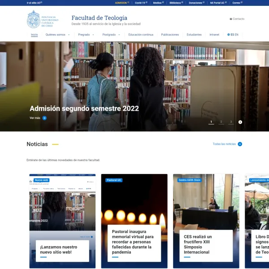The height and width of the screenshot is (269, 269).
Task: Click the Noticias section heading
Action: [x=37, y=144]
